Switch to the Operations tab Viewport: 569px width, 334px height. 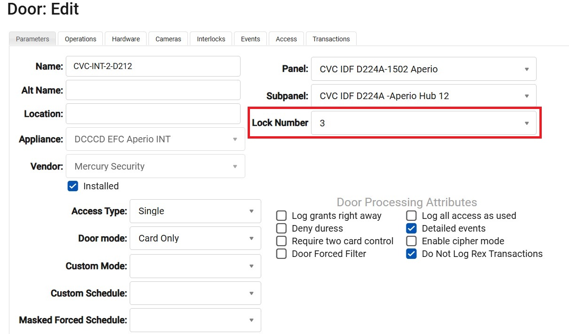click(x=80, y=39)
